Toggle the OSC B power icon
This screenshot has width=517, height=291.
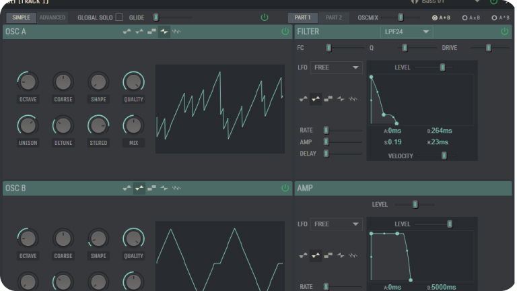click(285, 188)
